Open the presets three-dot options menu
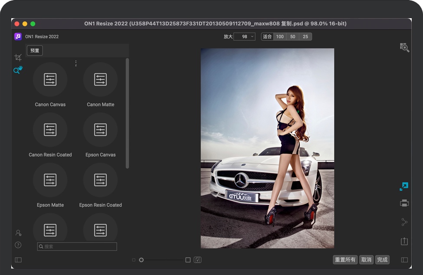This screenshot has width=423, height=275. click(76, 63)
